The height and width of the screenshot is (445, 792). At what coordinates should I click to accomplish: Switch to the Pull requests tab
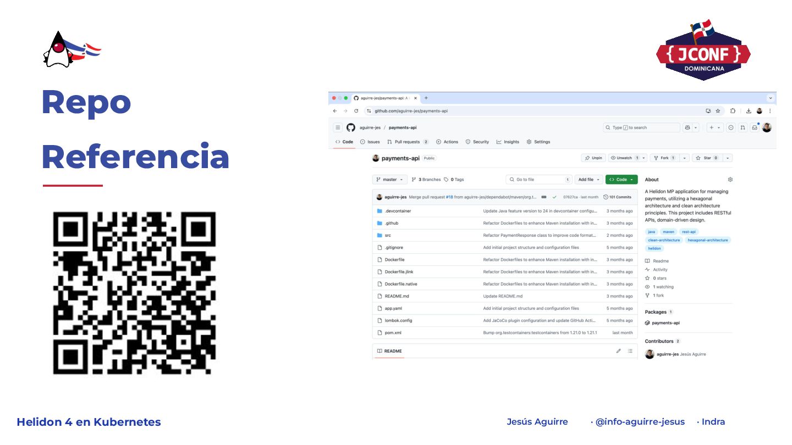(x=408, y=142)
